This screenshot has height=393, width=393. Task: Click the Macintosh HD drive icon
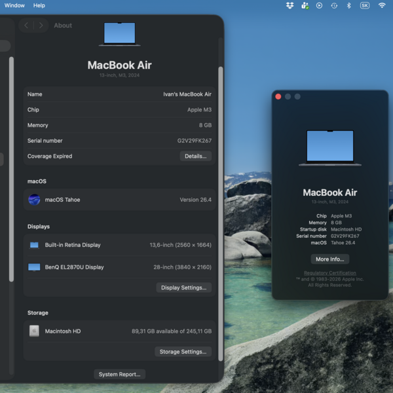coord(34,331)
